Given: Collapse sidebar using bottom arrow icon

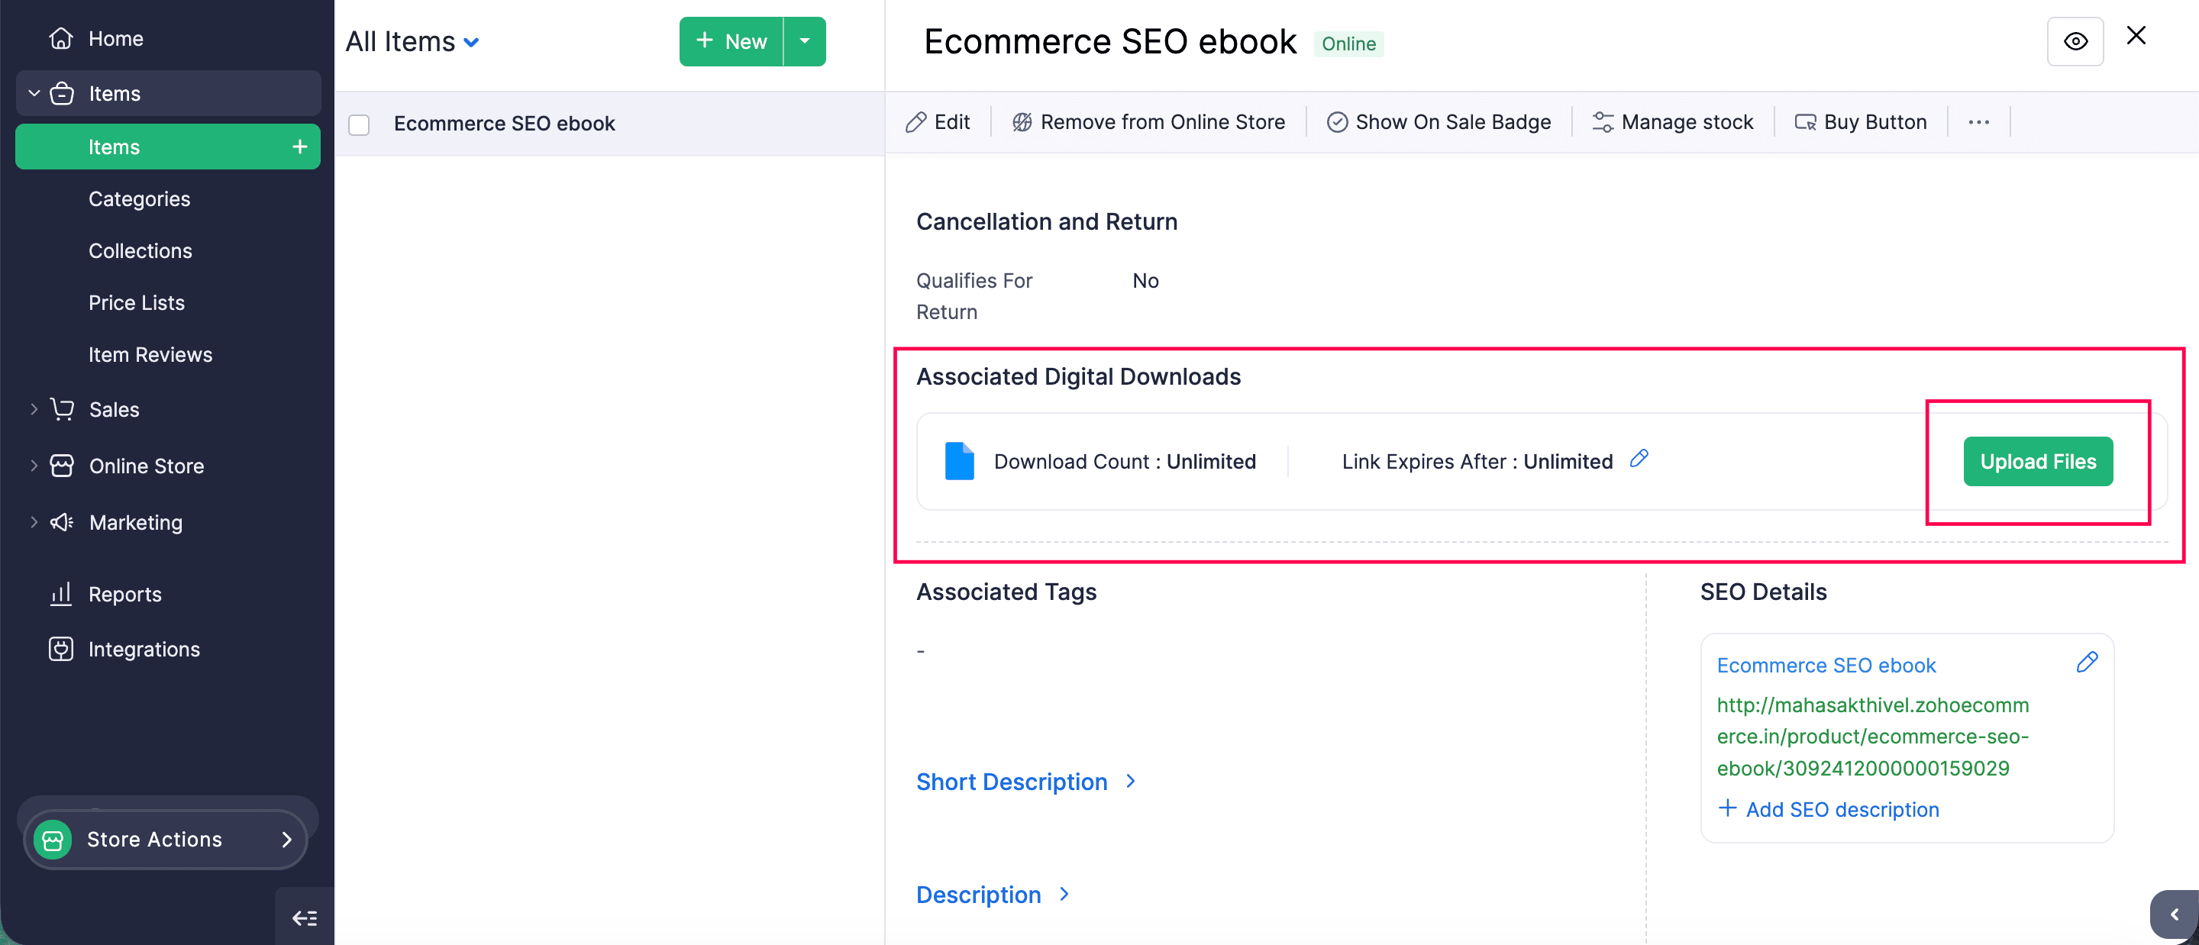Looking at the screenshot, I should coord(305,918).
